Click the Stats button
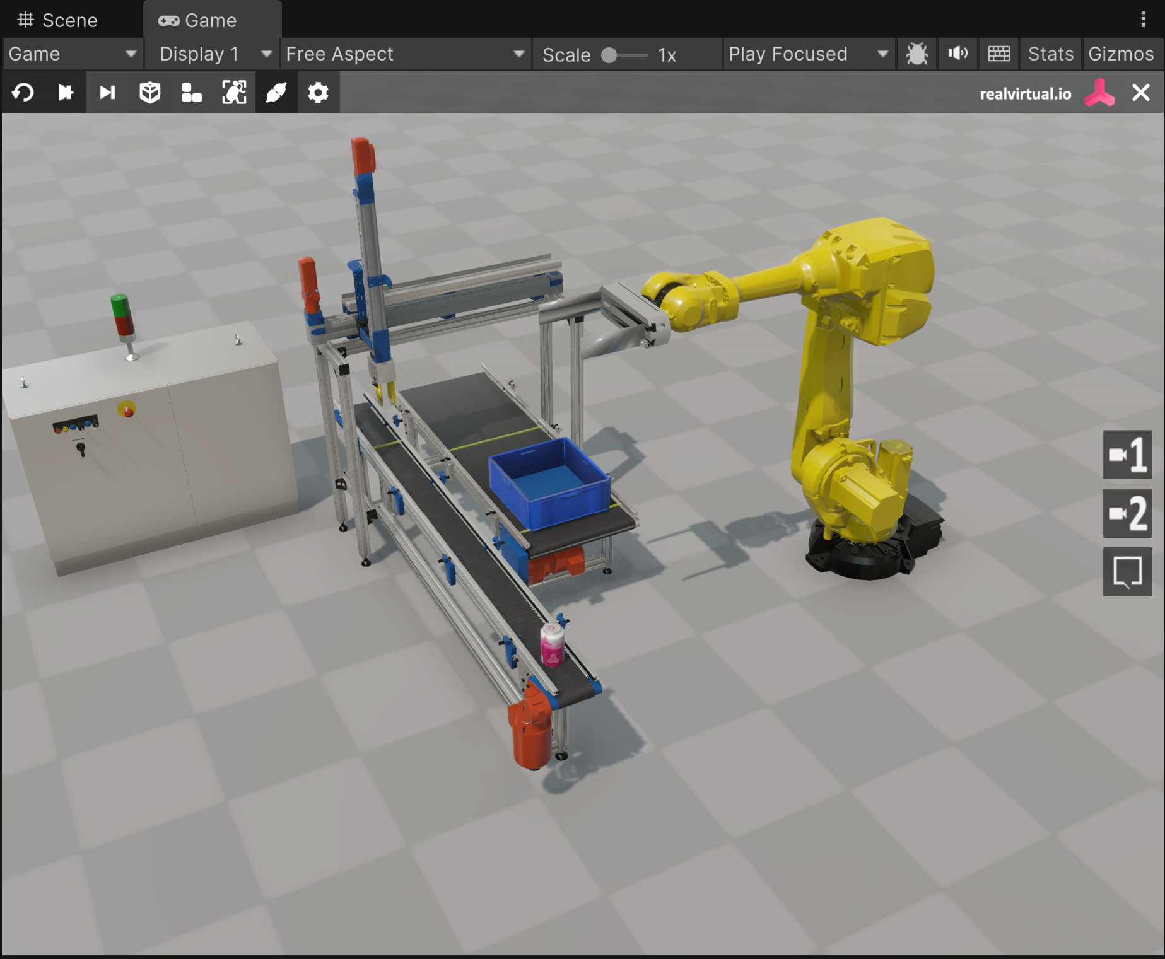The height and width of the screenshot is (959, 1165). [x=1050, y=54]
